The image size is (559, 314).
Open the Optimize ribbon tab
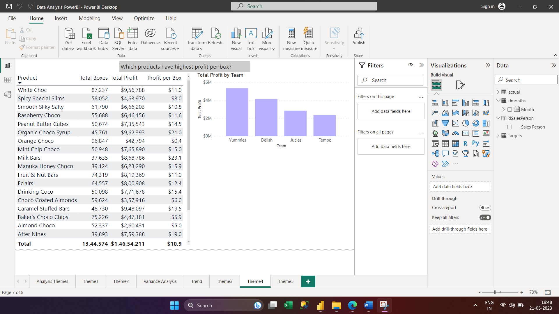144,18
